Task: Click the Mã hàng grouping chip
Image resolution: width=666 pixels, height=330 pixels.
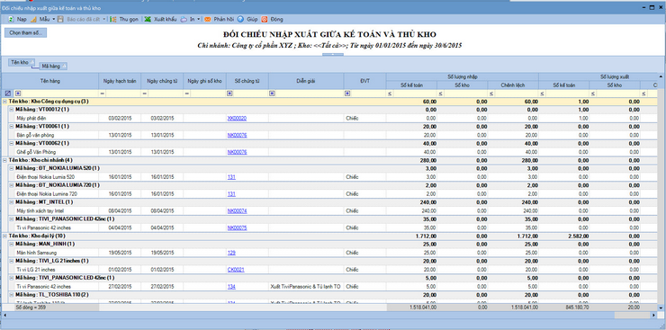Action: pos(53,67)
